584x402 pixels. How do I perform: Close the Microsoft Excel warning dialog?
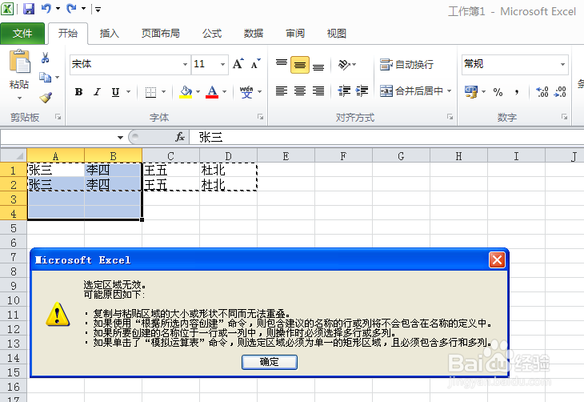click(498, 260)
